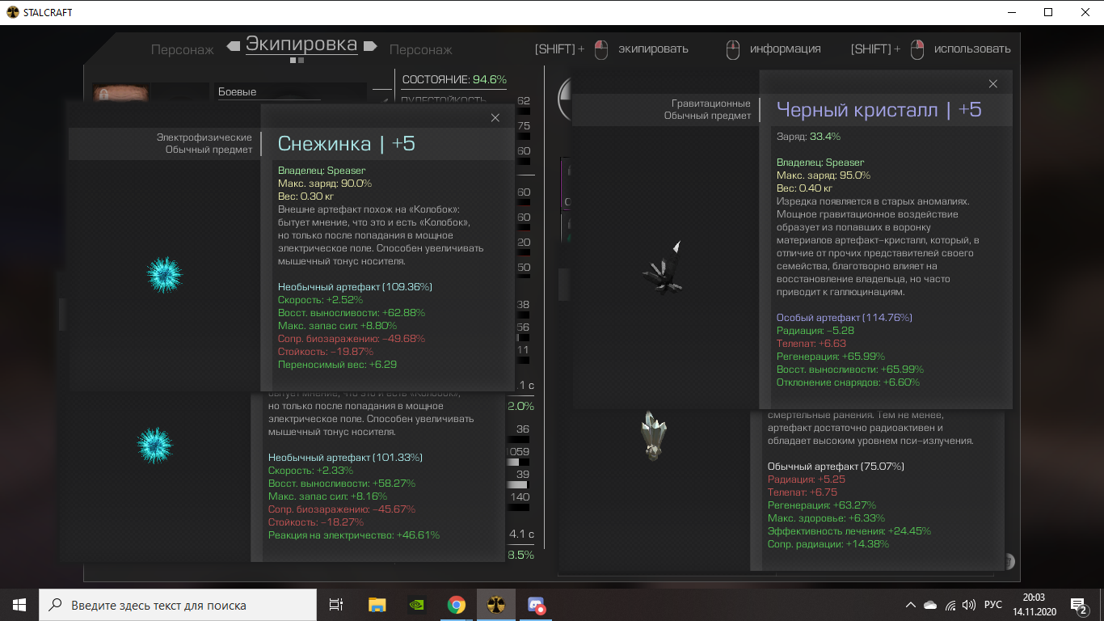The height and width of the screenshot is (621, 1104).
Task: Click the Скорость: +2.52% stat
Action: coord(321,300)
